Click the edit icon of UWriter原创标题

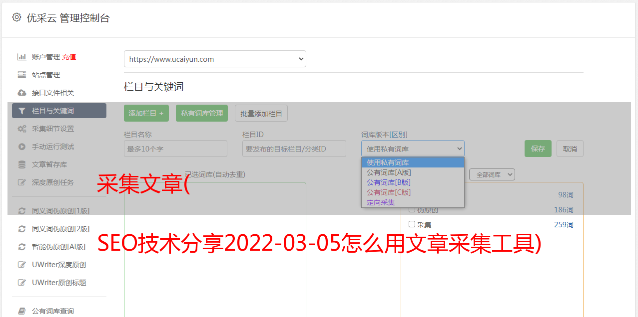(21, 283)
